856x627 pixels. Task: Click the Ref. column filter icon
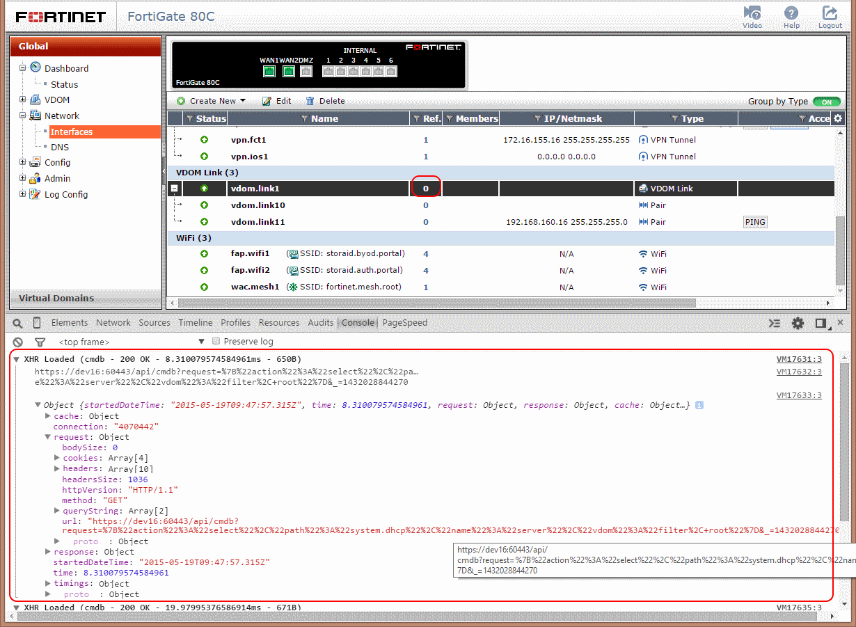point(417,119)
